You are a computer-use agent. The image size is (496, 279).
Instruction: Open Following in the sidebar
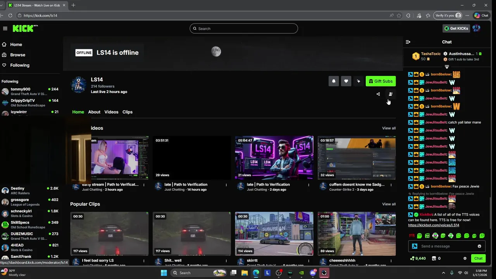[x=19, y=65]
